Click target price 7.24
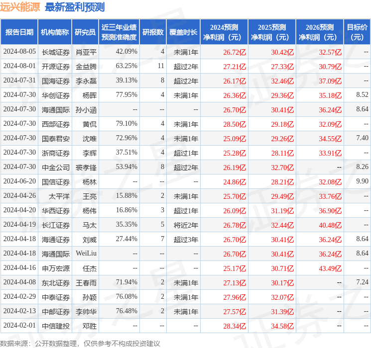Image resolution: width=371 pixels, height=348 pixels. point(362,282)
